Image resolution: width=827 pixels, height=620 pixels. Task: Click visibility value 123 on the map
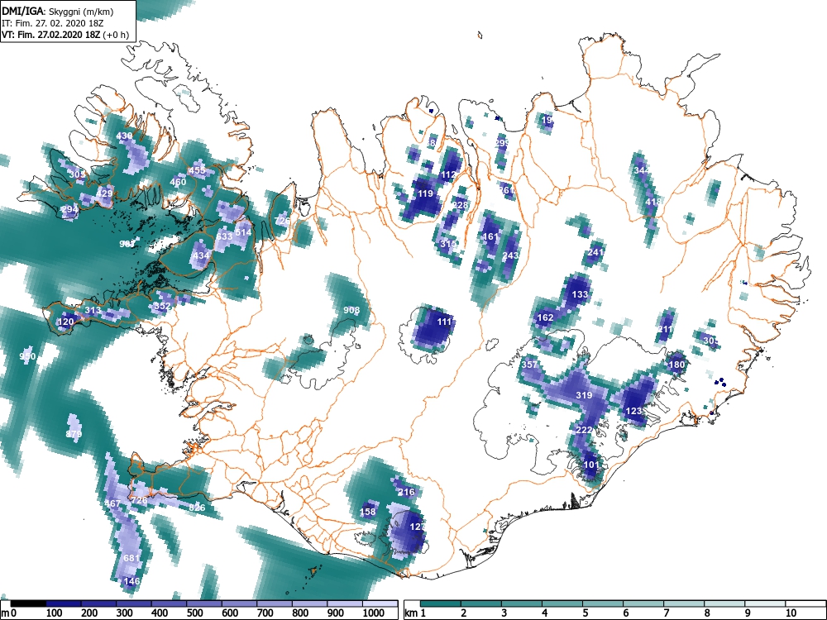pyautogui.click(x=633, y=411)
